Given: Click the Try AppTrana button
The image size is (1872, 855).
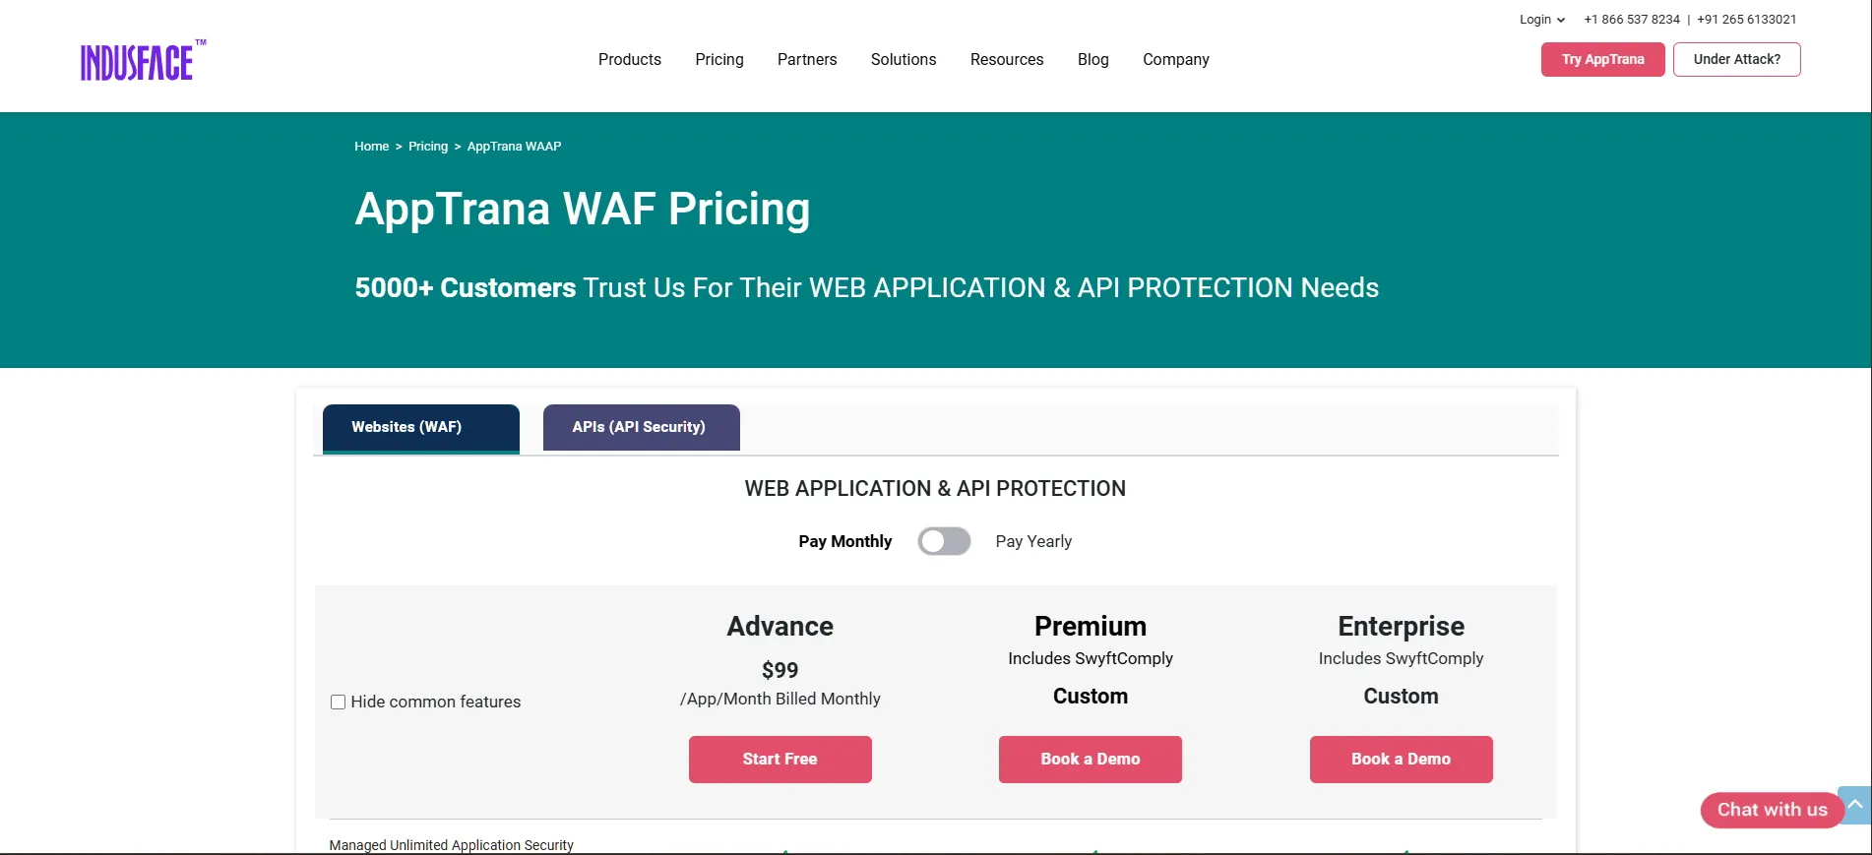Looking at the screenshot, I should pos(1603,59).
